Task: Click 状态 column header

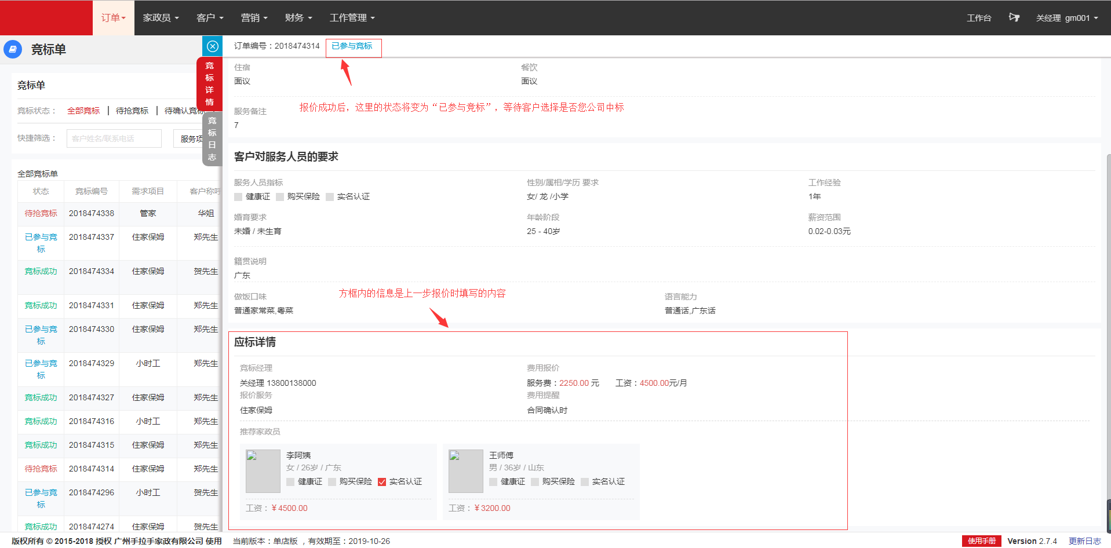Action: 41,191
